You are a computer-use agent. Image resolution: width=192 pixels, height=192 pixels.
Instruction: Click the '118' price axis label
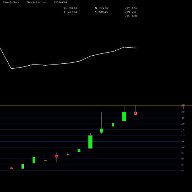point(183,130)
